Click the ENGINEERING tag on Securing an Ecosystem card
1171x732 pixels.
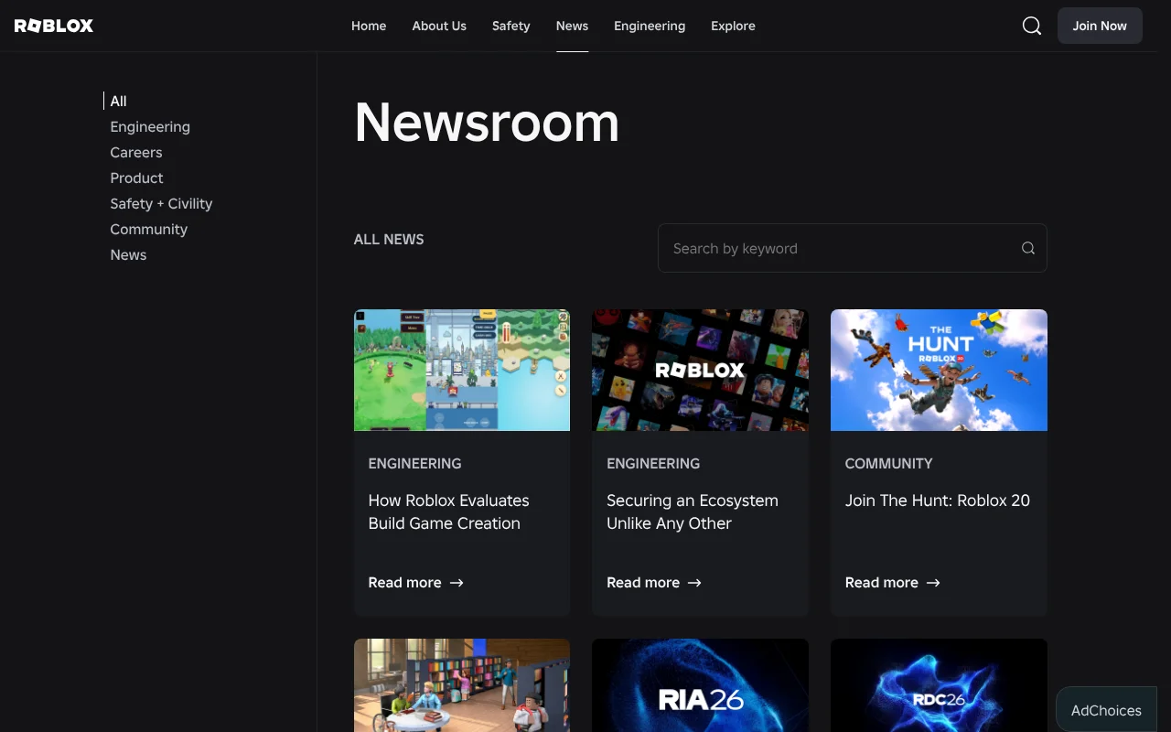point(653,464)
